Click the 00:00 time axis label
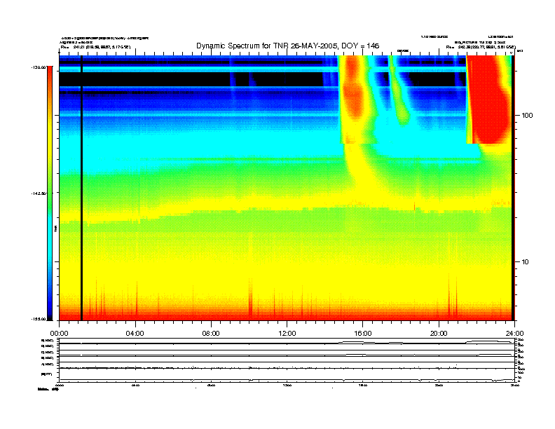The image size is (555, 429). click(x=59, y=334)
